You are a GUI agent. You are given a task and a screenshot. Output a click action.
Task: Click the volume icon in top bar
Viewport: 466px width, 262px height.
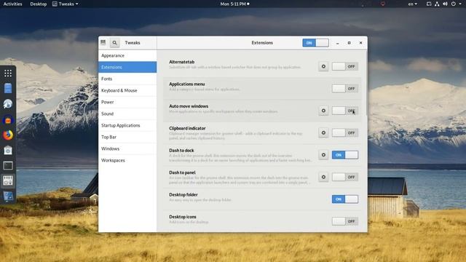pos(445,4)
